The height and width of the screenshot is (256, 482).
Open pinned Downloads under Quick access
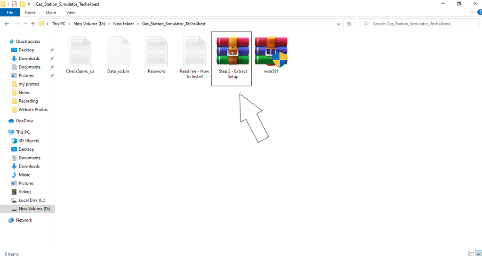[x=29, y=58]
